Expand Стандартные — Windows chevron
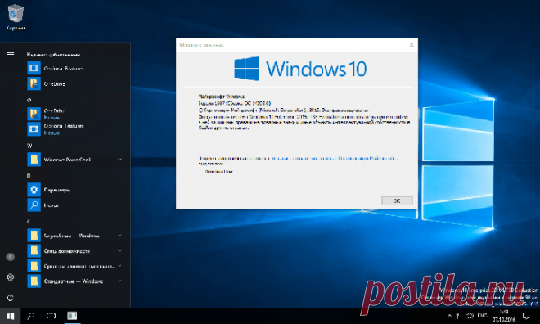The width and height of the screenshot is (540, 324). pyautogui.click(x=119, y=281)
